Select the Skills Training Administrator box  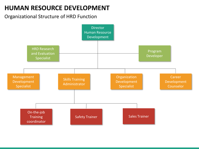pyautogui.click(x=74, y=82)
